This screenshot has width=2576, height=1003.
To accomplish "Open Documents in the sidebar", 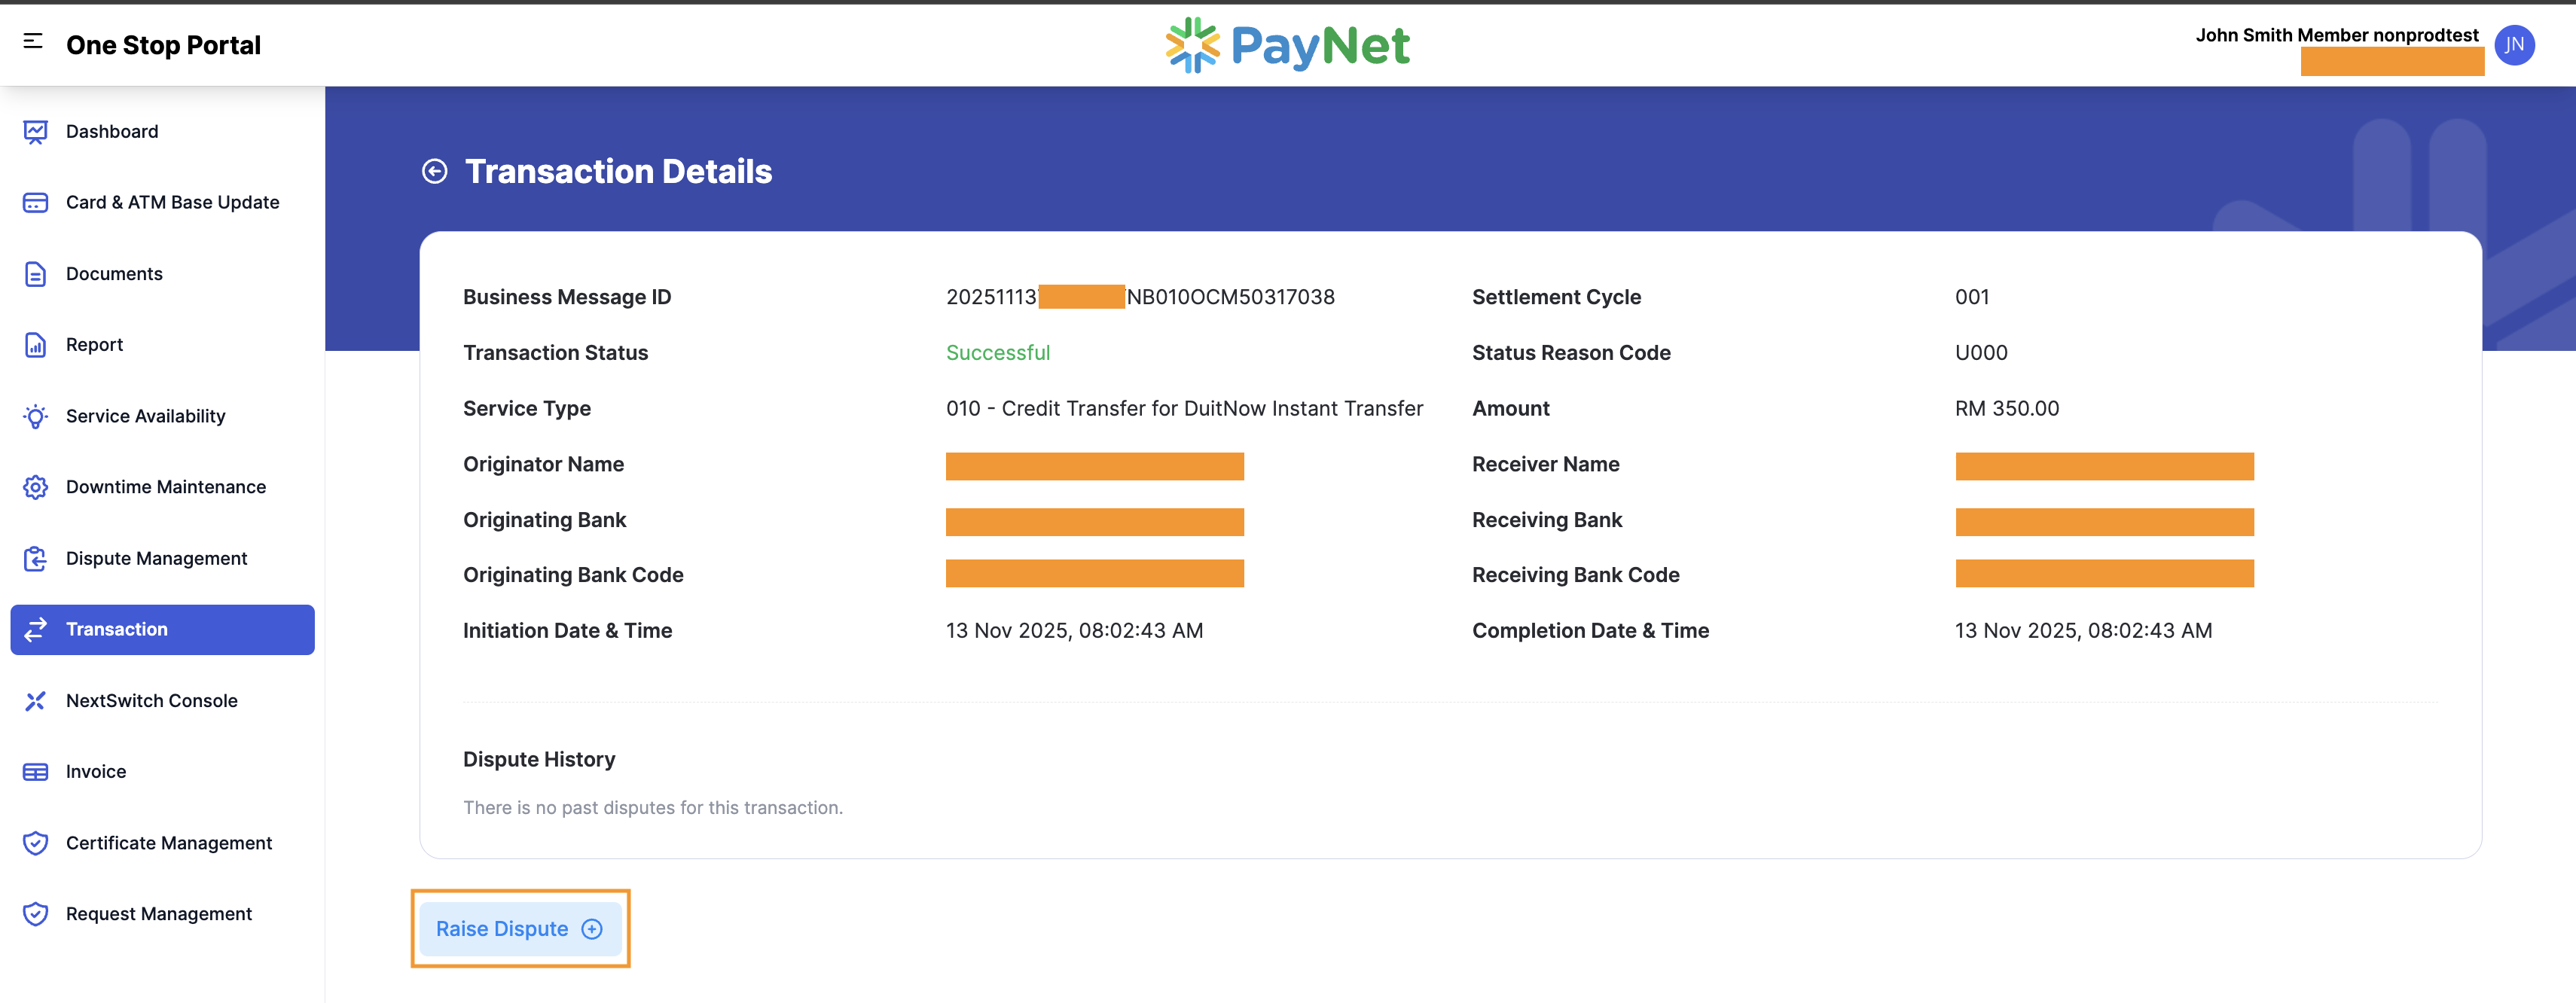I will pyautogui.click(x=162, y=274).
